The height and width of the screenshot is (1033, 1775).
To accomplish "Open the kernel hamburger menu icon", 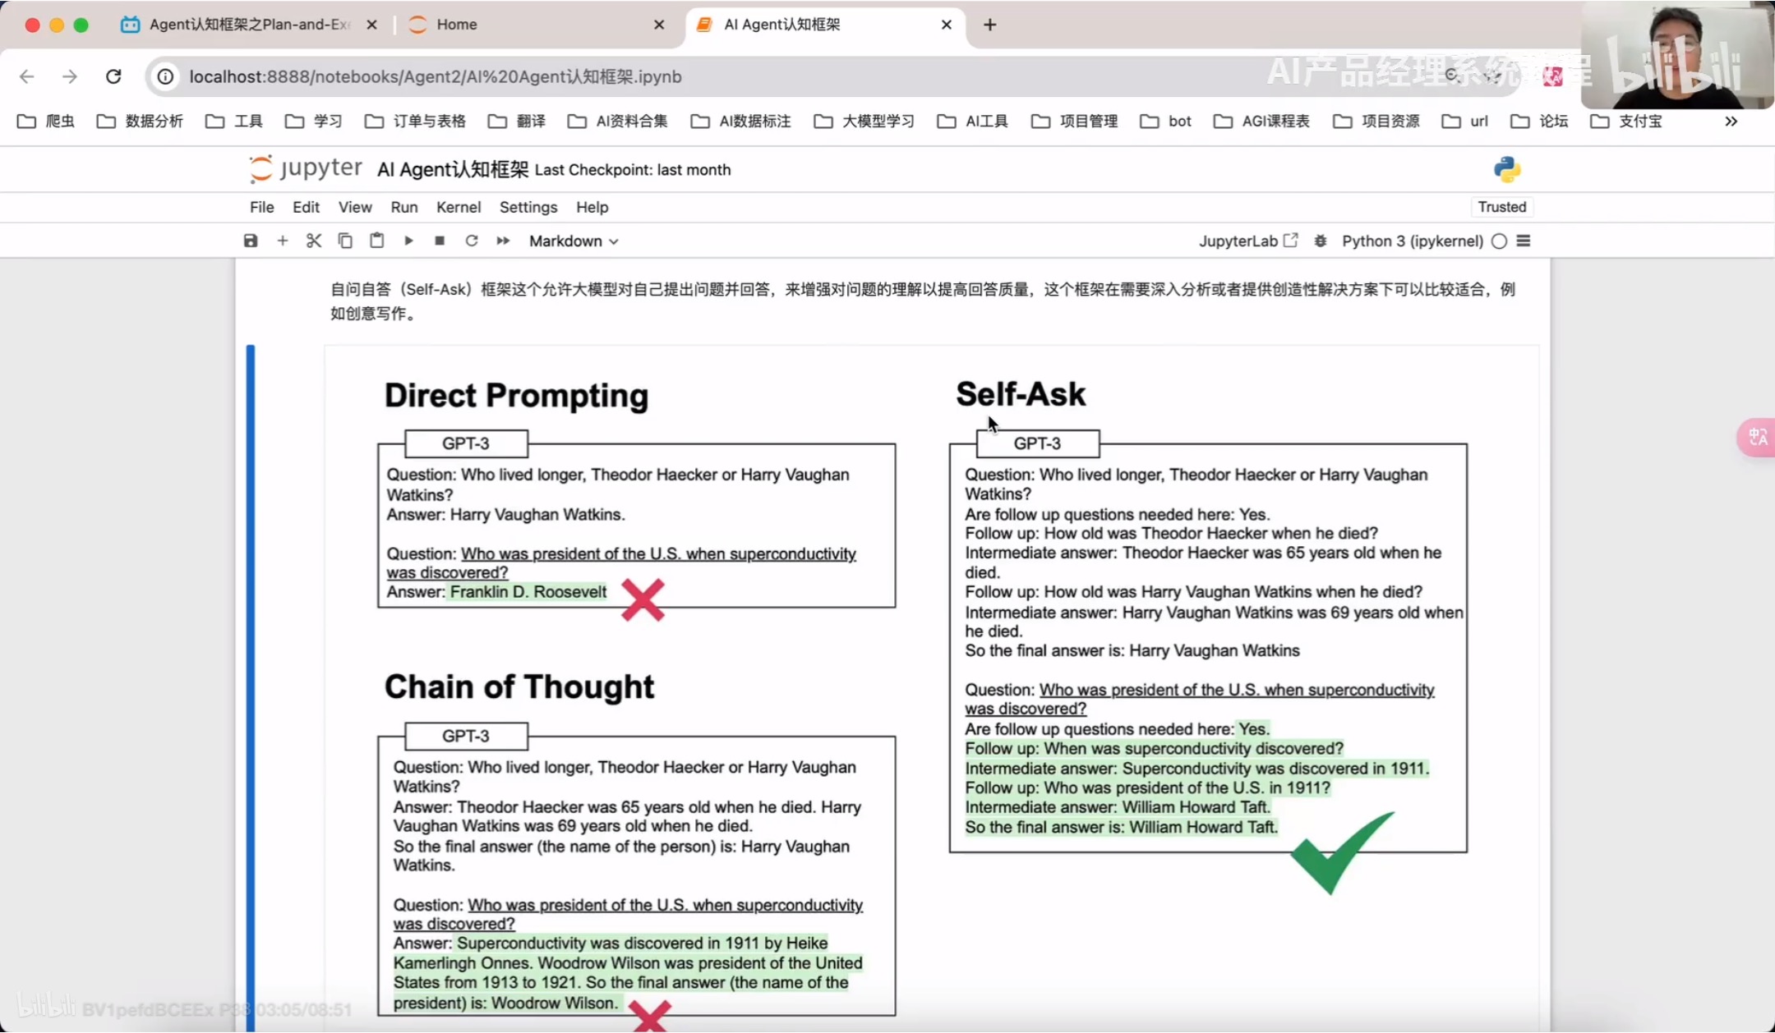I will (x=1523, y=241).
